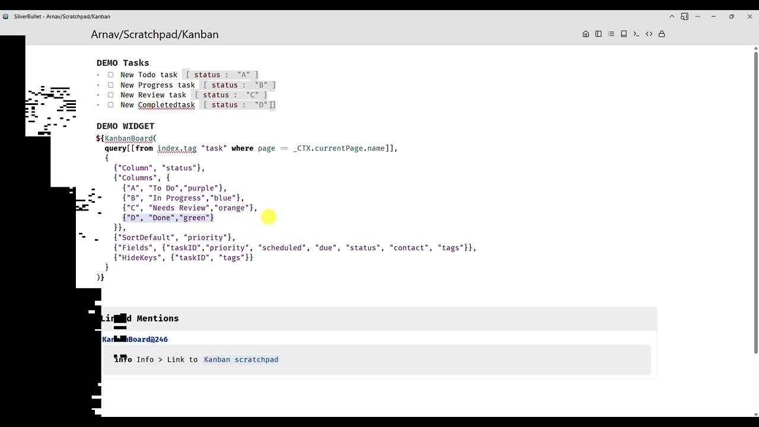Open the command palette terminal icon
Image resolution: width=759 pixels, height=427 pixels.
636,34
